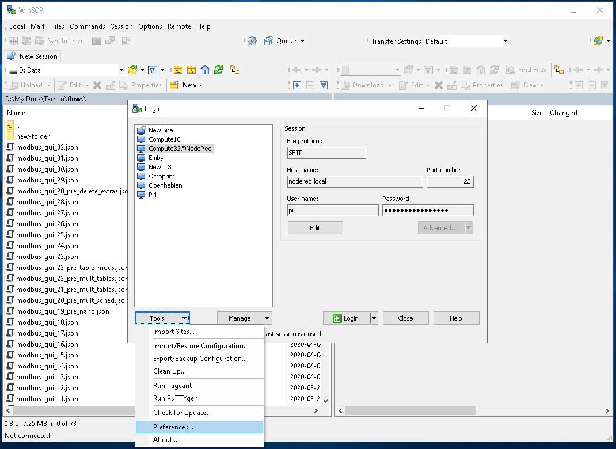Choose Export/Backup Configuration entry
This screenshot has height=449, width=616.
[x=199, y=358]
